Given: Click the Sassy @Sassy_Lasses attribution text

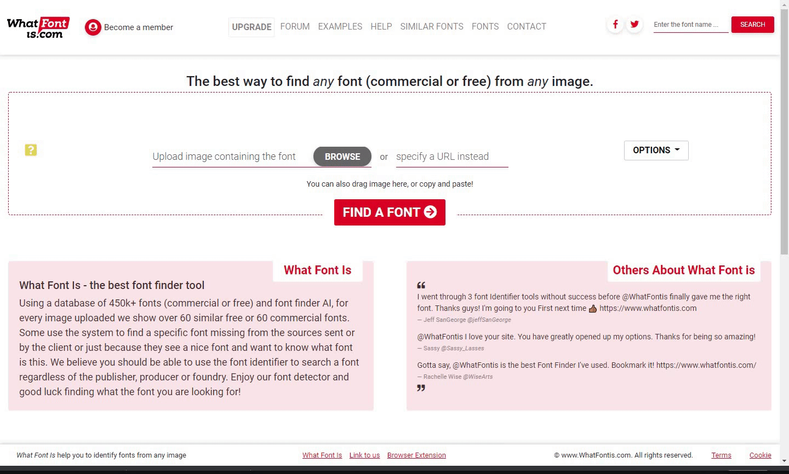Looking at the screenshot, I should (450, 348).
